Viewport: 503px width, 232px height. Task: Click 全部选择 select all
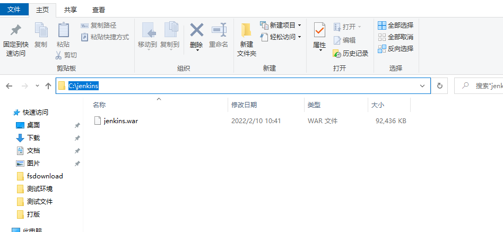pos(395,25)
